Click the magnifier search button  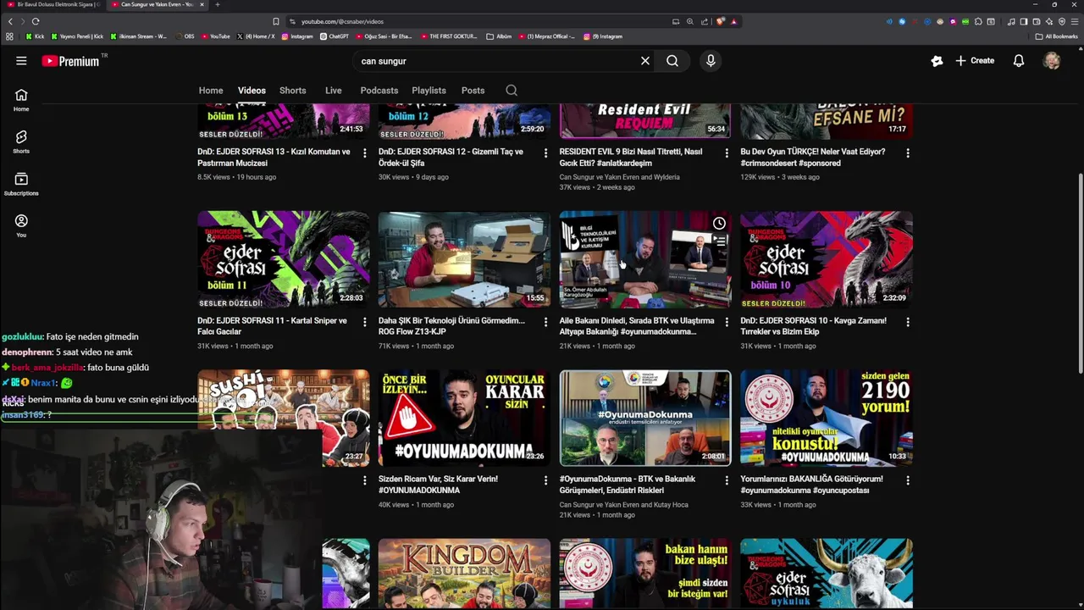click(x=672, y=61)
